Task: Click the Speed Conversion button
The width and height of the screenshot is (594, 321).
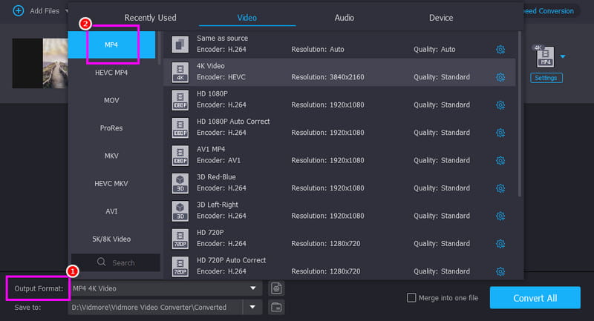Action: coord(549,11)
